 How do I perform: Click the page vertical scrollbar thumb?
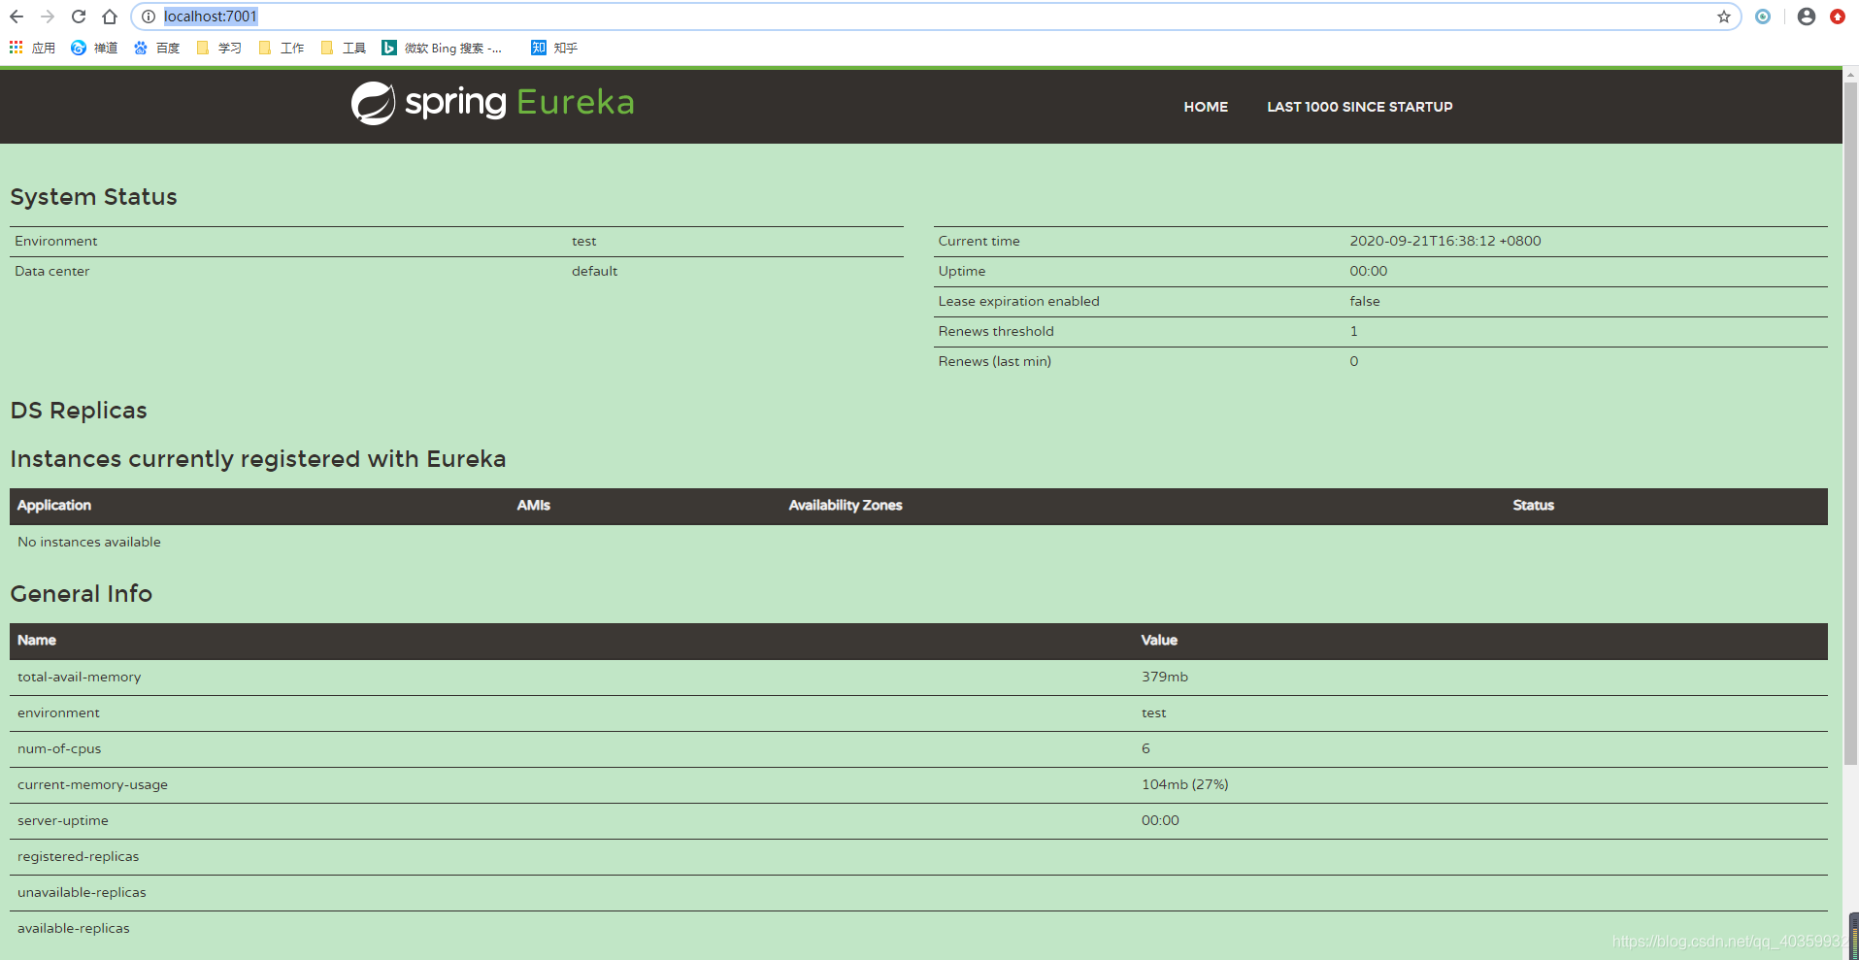[1850, 422]
